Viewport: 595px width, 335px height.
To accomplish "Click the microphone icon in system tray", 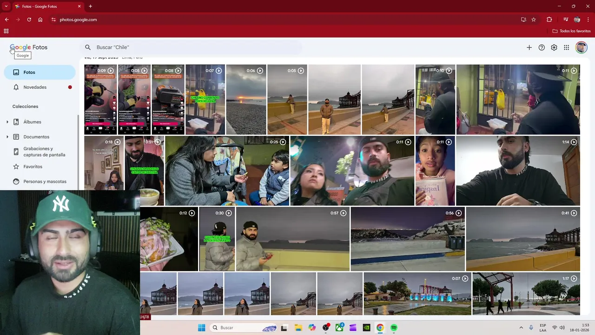I will (x=531, y=328).
